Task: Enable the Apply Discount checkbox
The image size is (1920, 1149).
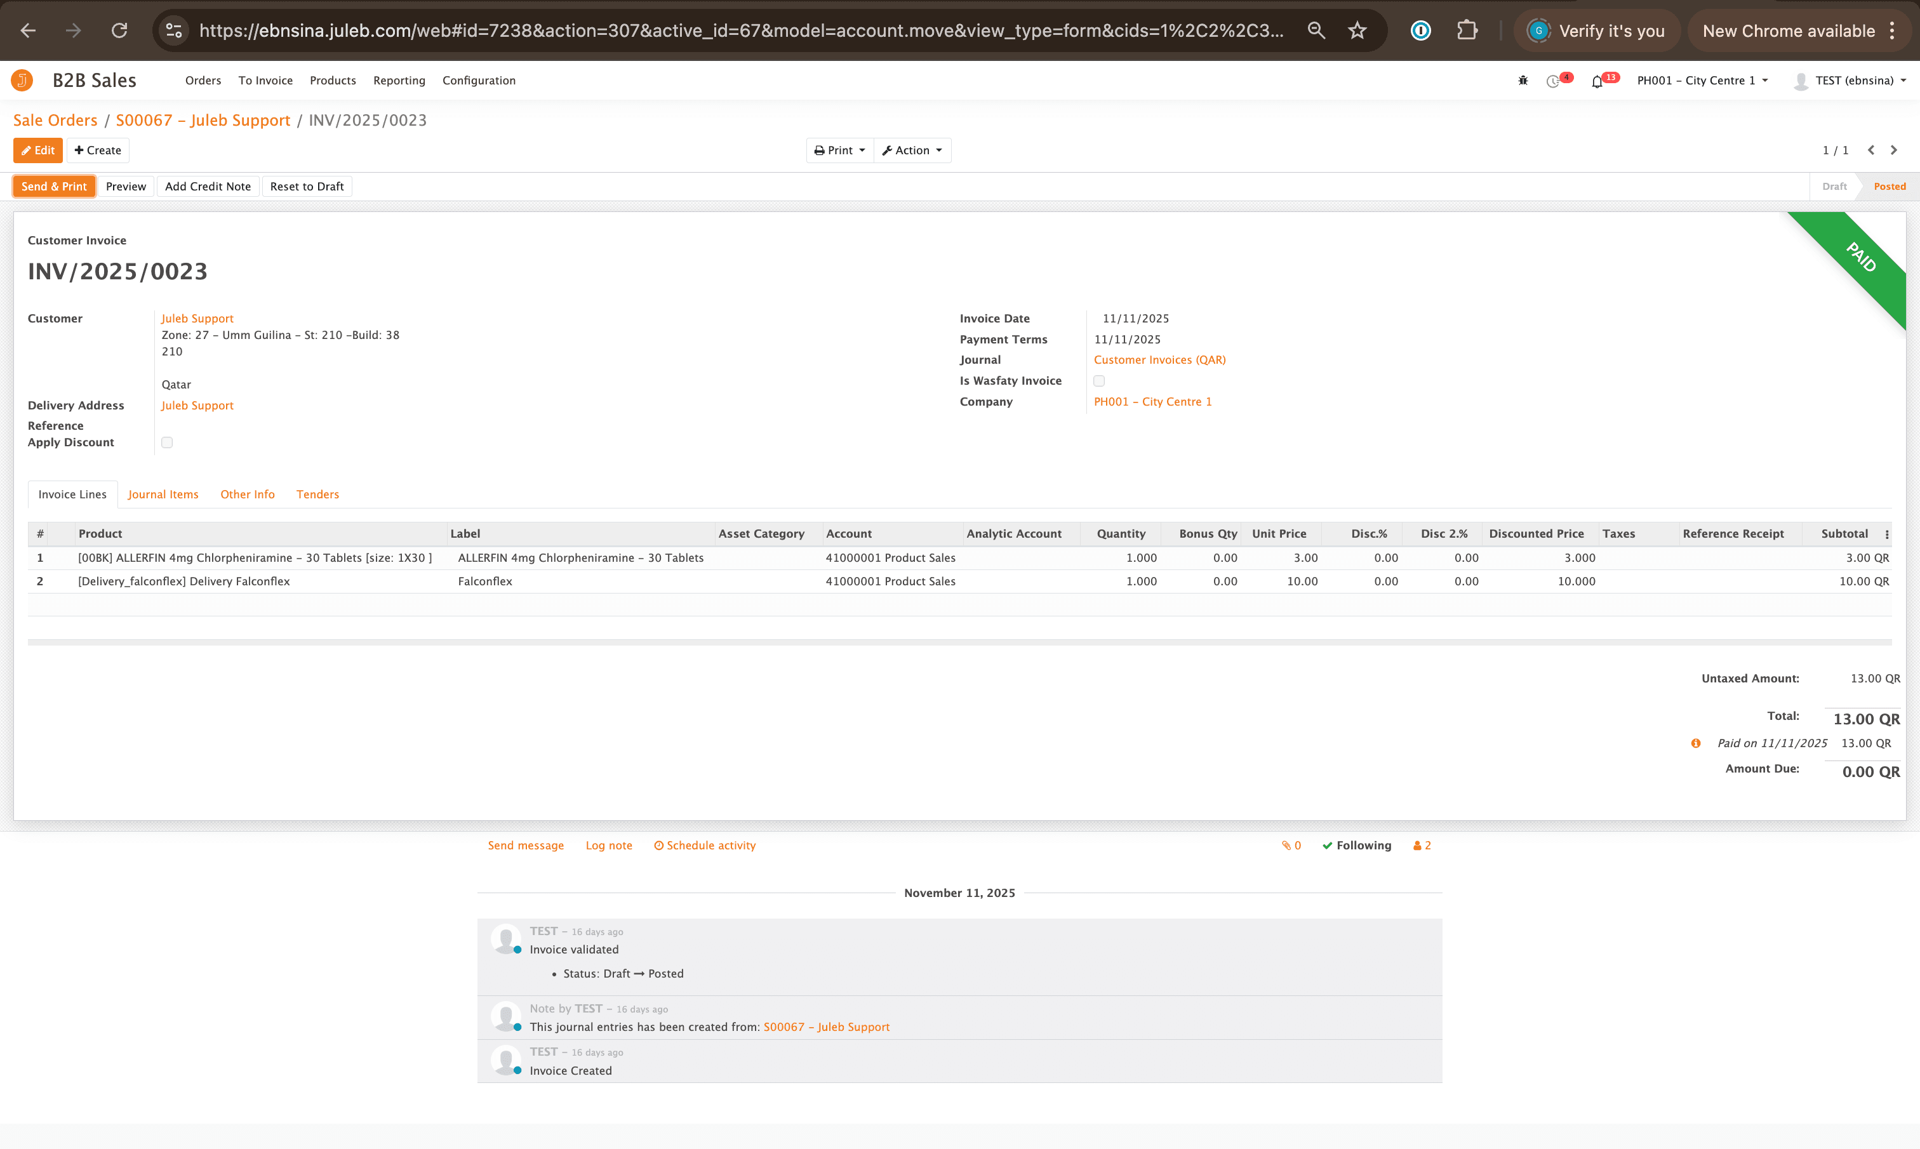Action: [167, 442]
